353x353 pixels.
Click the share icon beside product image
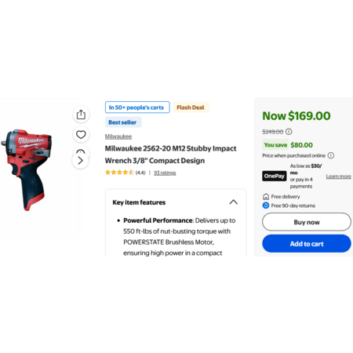pyautogui.click(x=81, y=115)
